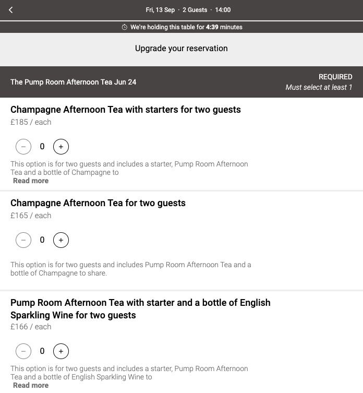Remove one £165 Champagne Afternoon Tea

pos(23,240)
